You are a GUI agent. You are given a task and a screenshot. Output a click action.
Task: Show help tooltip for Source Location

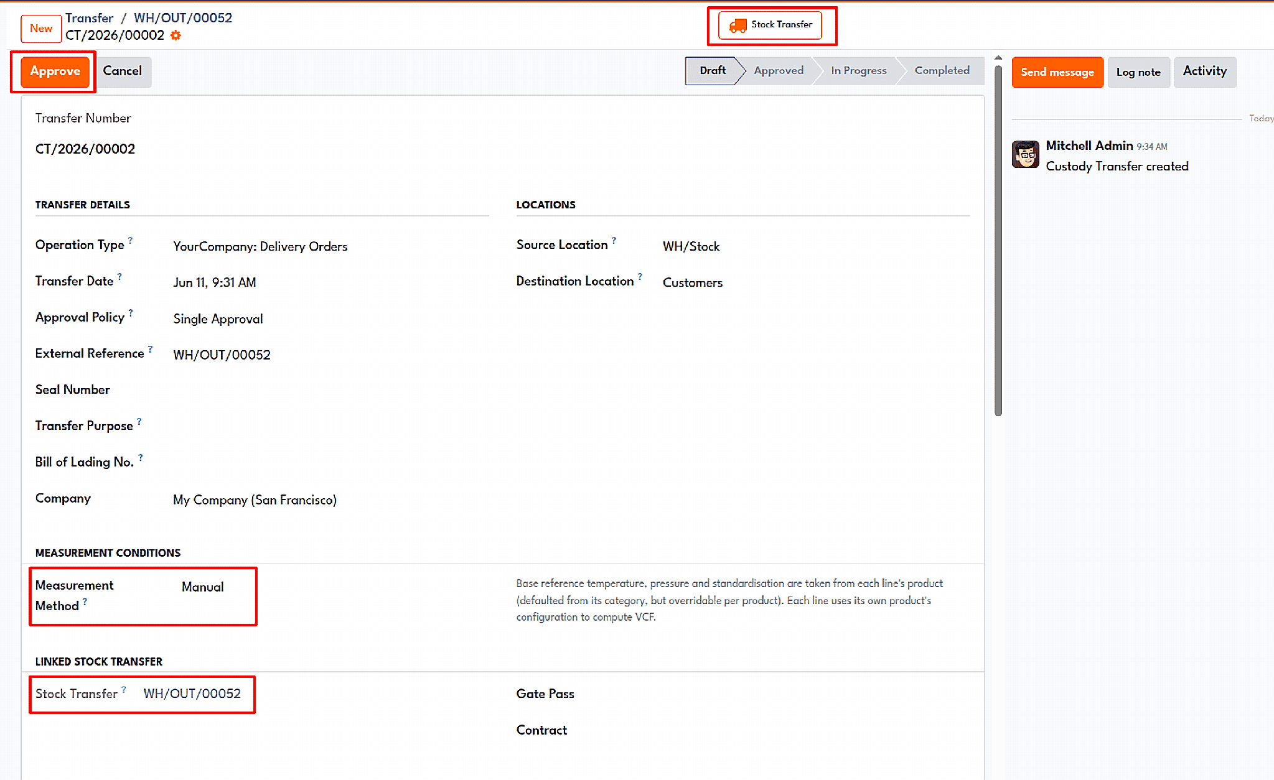(x=614, y=240)
